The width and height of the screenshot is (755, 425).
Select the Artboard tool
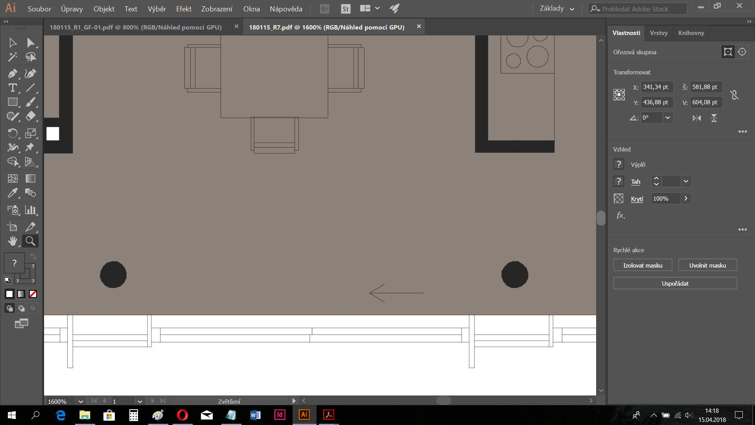click(13, 227)
